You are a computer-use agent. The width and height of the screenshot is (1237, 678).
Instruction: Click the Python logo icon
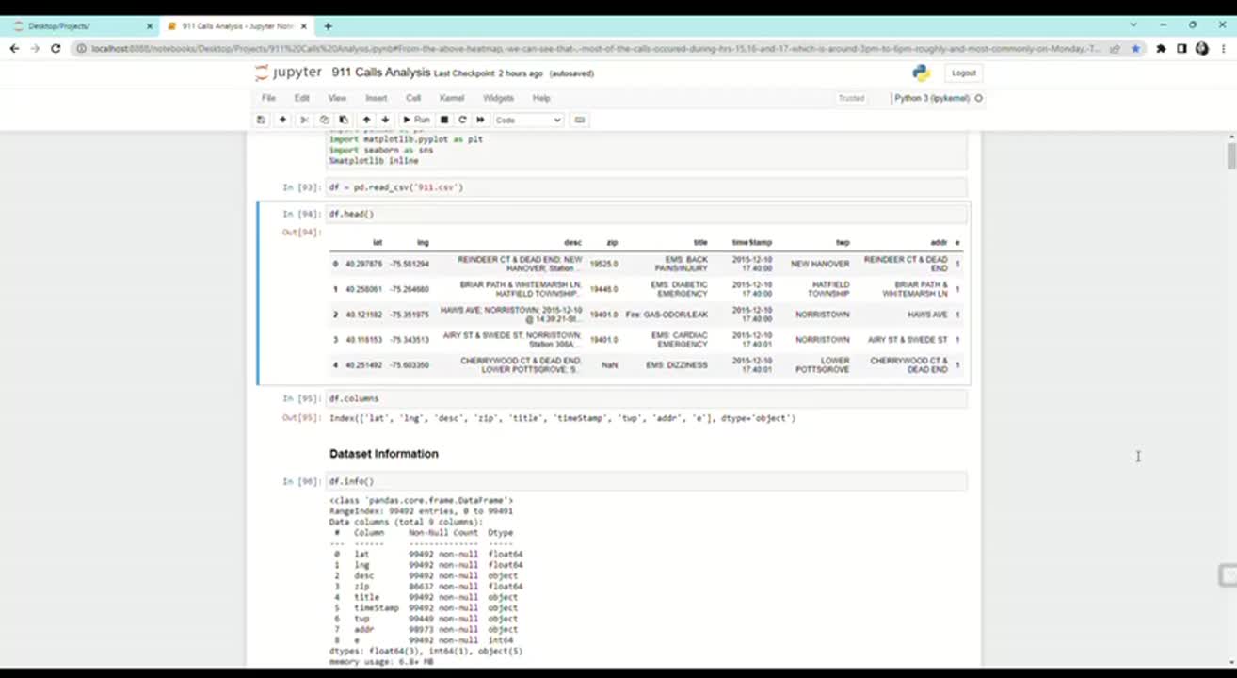pyautogui.click(x=921, y=73)
